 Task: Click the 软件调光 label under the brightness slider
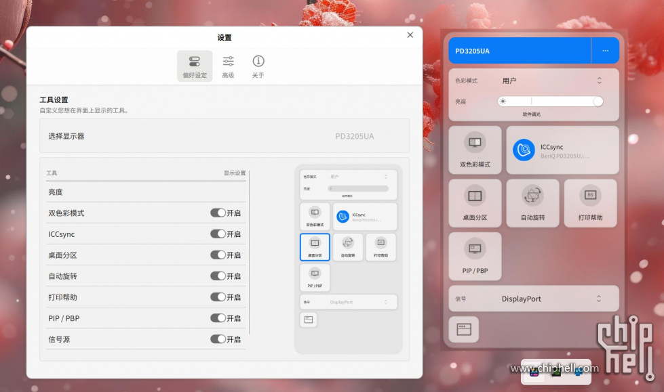click(532, 114)
